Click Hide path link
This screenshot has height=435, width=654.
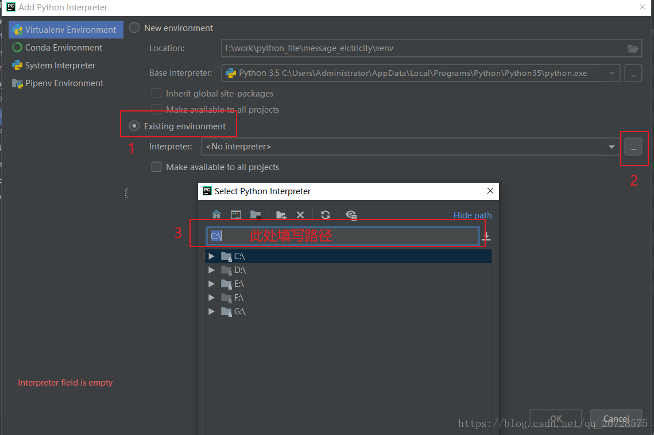pyautogui.click(x=473, y=215)
